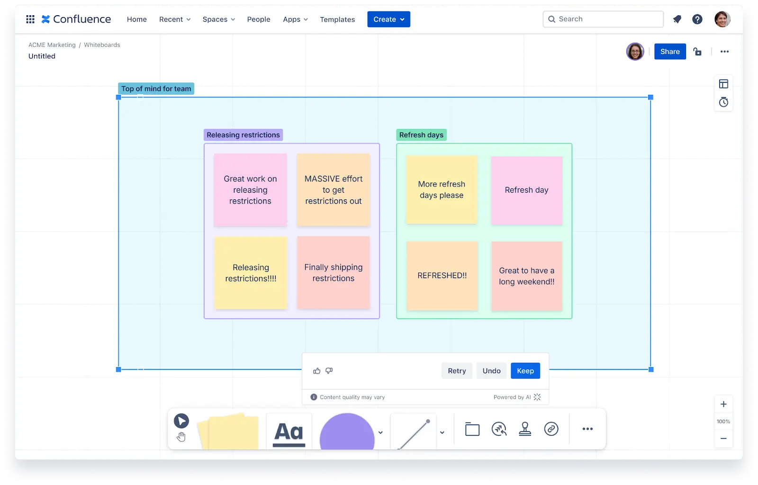
Task: Toggle the whiteboard restrictions lock icon
Action: (697, 52)
